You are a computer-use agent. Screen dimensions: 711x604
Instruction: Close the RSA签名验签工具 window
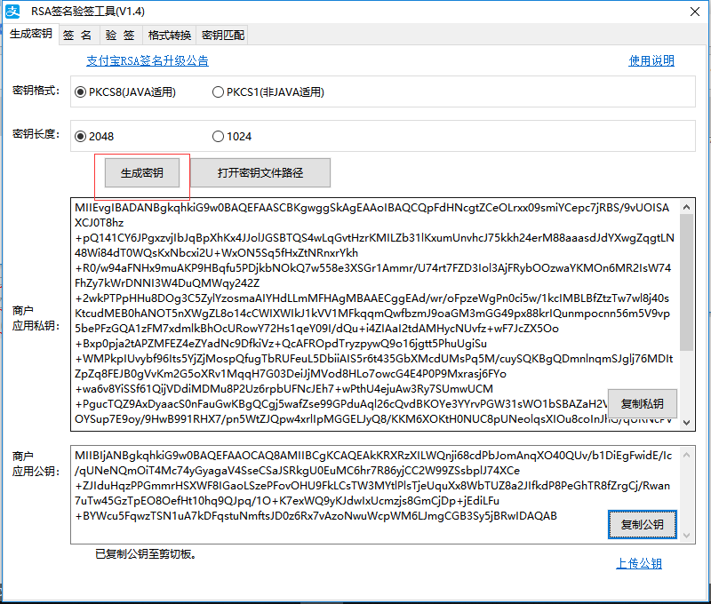[x=695, y=12]
